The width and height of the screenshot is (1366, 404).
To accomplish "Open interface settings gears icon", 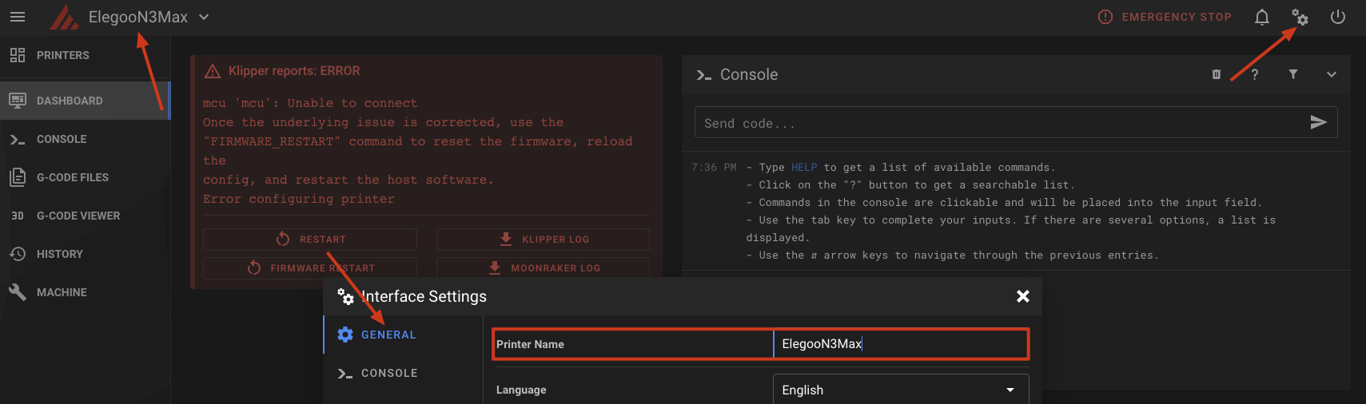I will coord(1300,17).
